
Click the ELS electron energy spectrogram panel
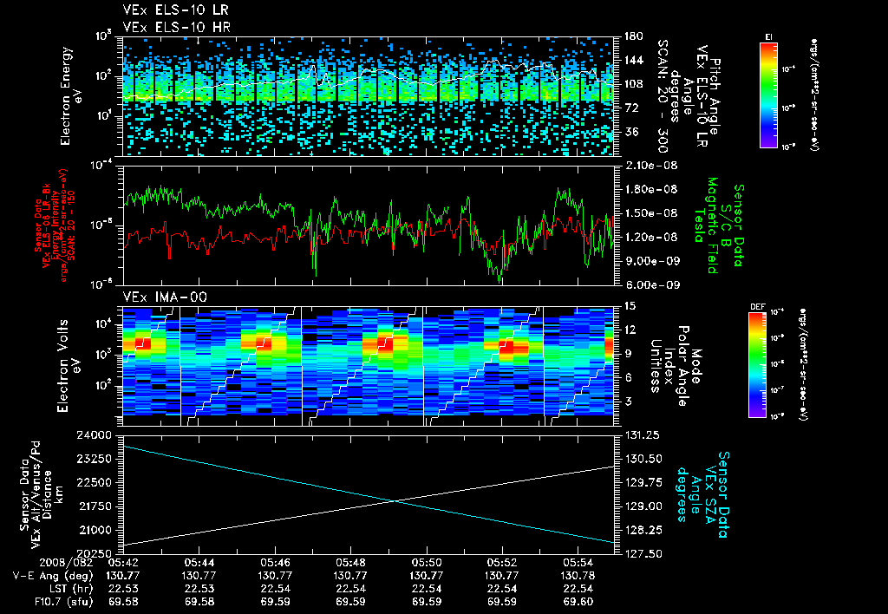point(369,95)
